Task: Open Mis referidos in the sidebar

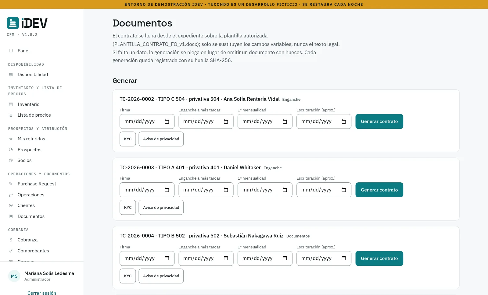Action: point(31,139)
